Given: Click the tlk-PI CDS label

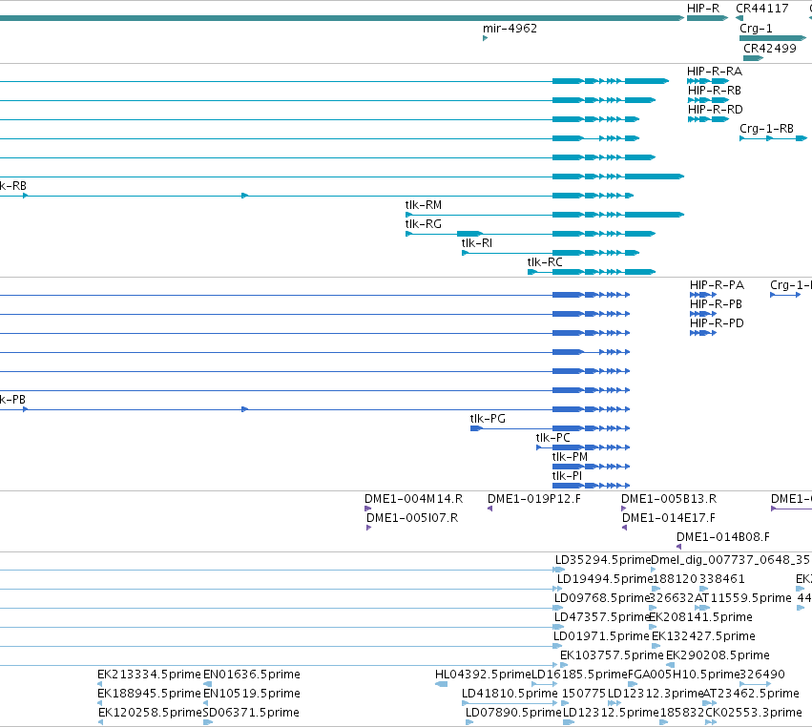Looking at the screenshot, I should (x=567, y=476).
